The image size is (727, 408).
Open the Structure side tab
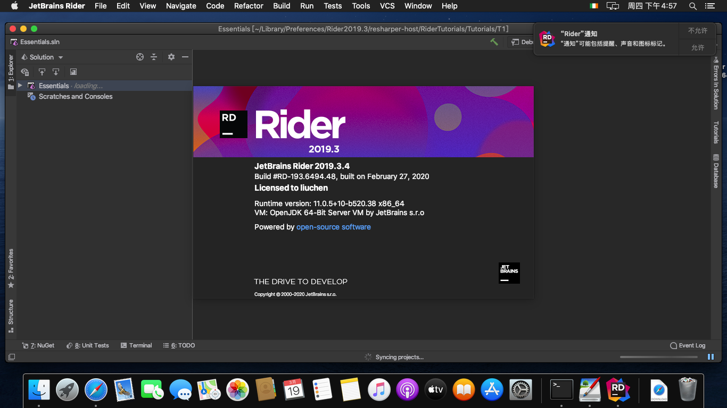[x=11, y=316]
